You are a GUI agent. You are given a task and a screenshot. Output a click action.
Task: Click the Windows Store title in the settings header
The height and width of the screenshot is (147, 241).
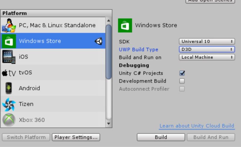coord(156,25)
